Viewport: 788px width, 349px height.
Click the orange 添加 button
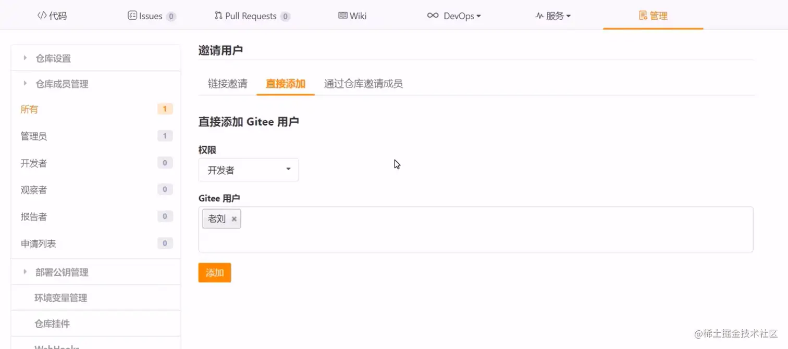click(x=215, y=273)
